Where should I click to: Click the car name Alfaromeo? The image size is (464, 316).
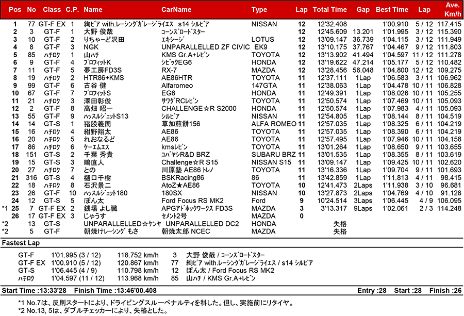point(177,86)
